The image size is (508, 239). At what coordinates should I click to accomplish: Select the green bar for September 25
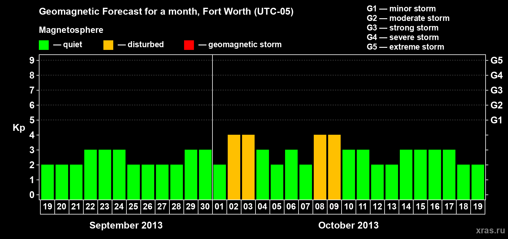tap(134, 182)
